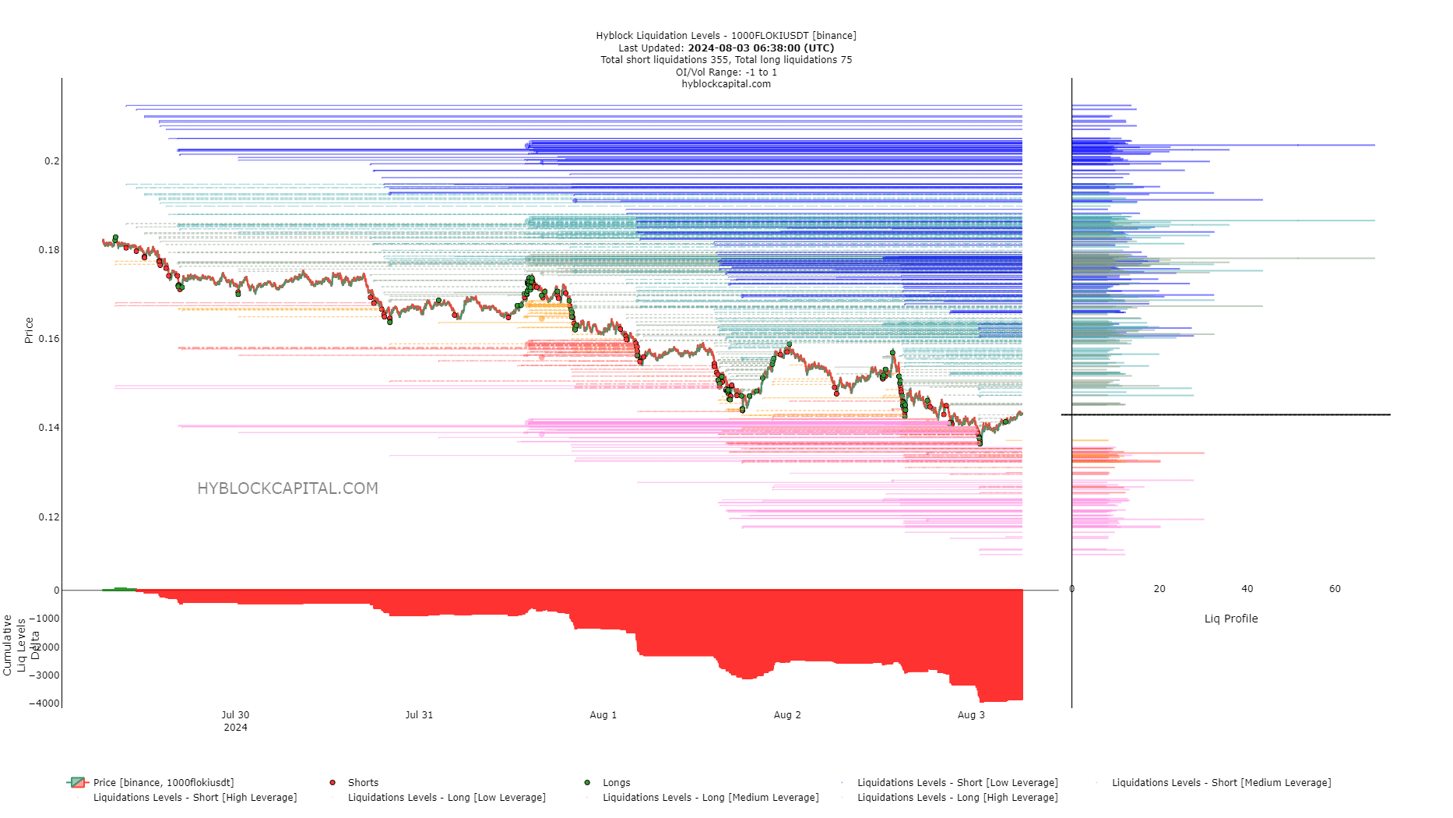Click the −4000 cumulative delta axis tick
The image size is (1453, 818).
[x=44, y=703]
